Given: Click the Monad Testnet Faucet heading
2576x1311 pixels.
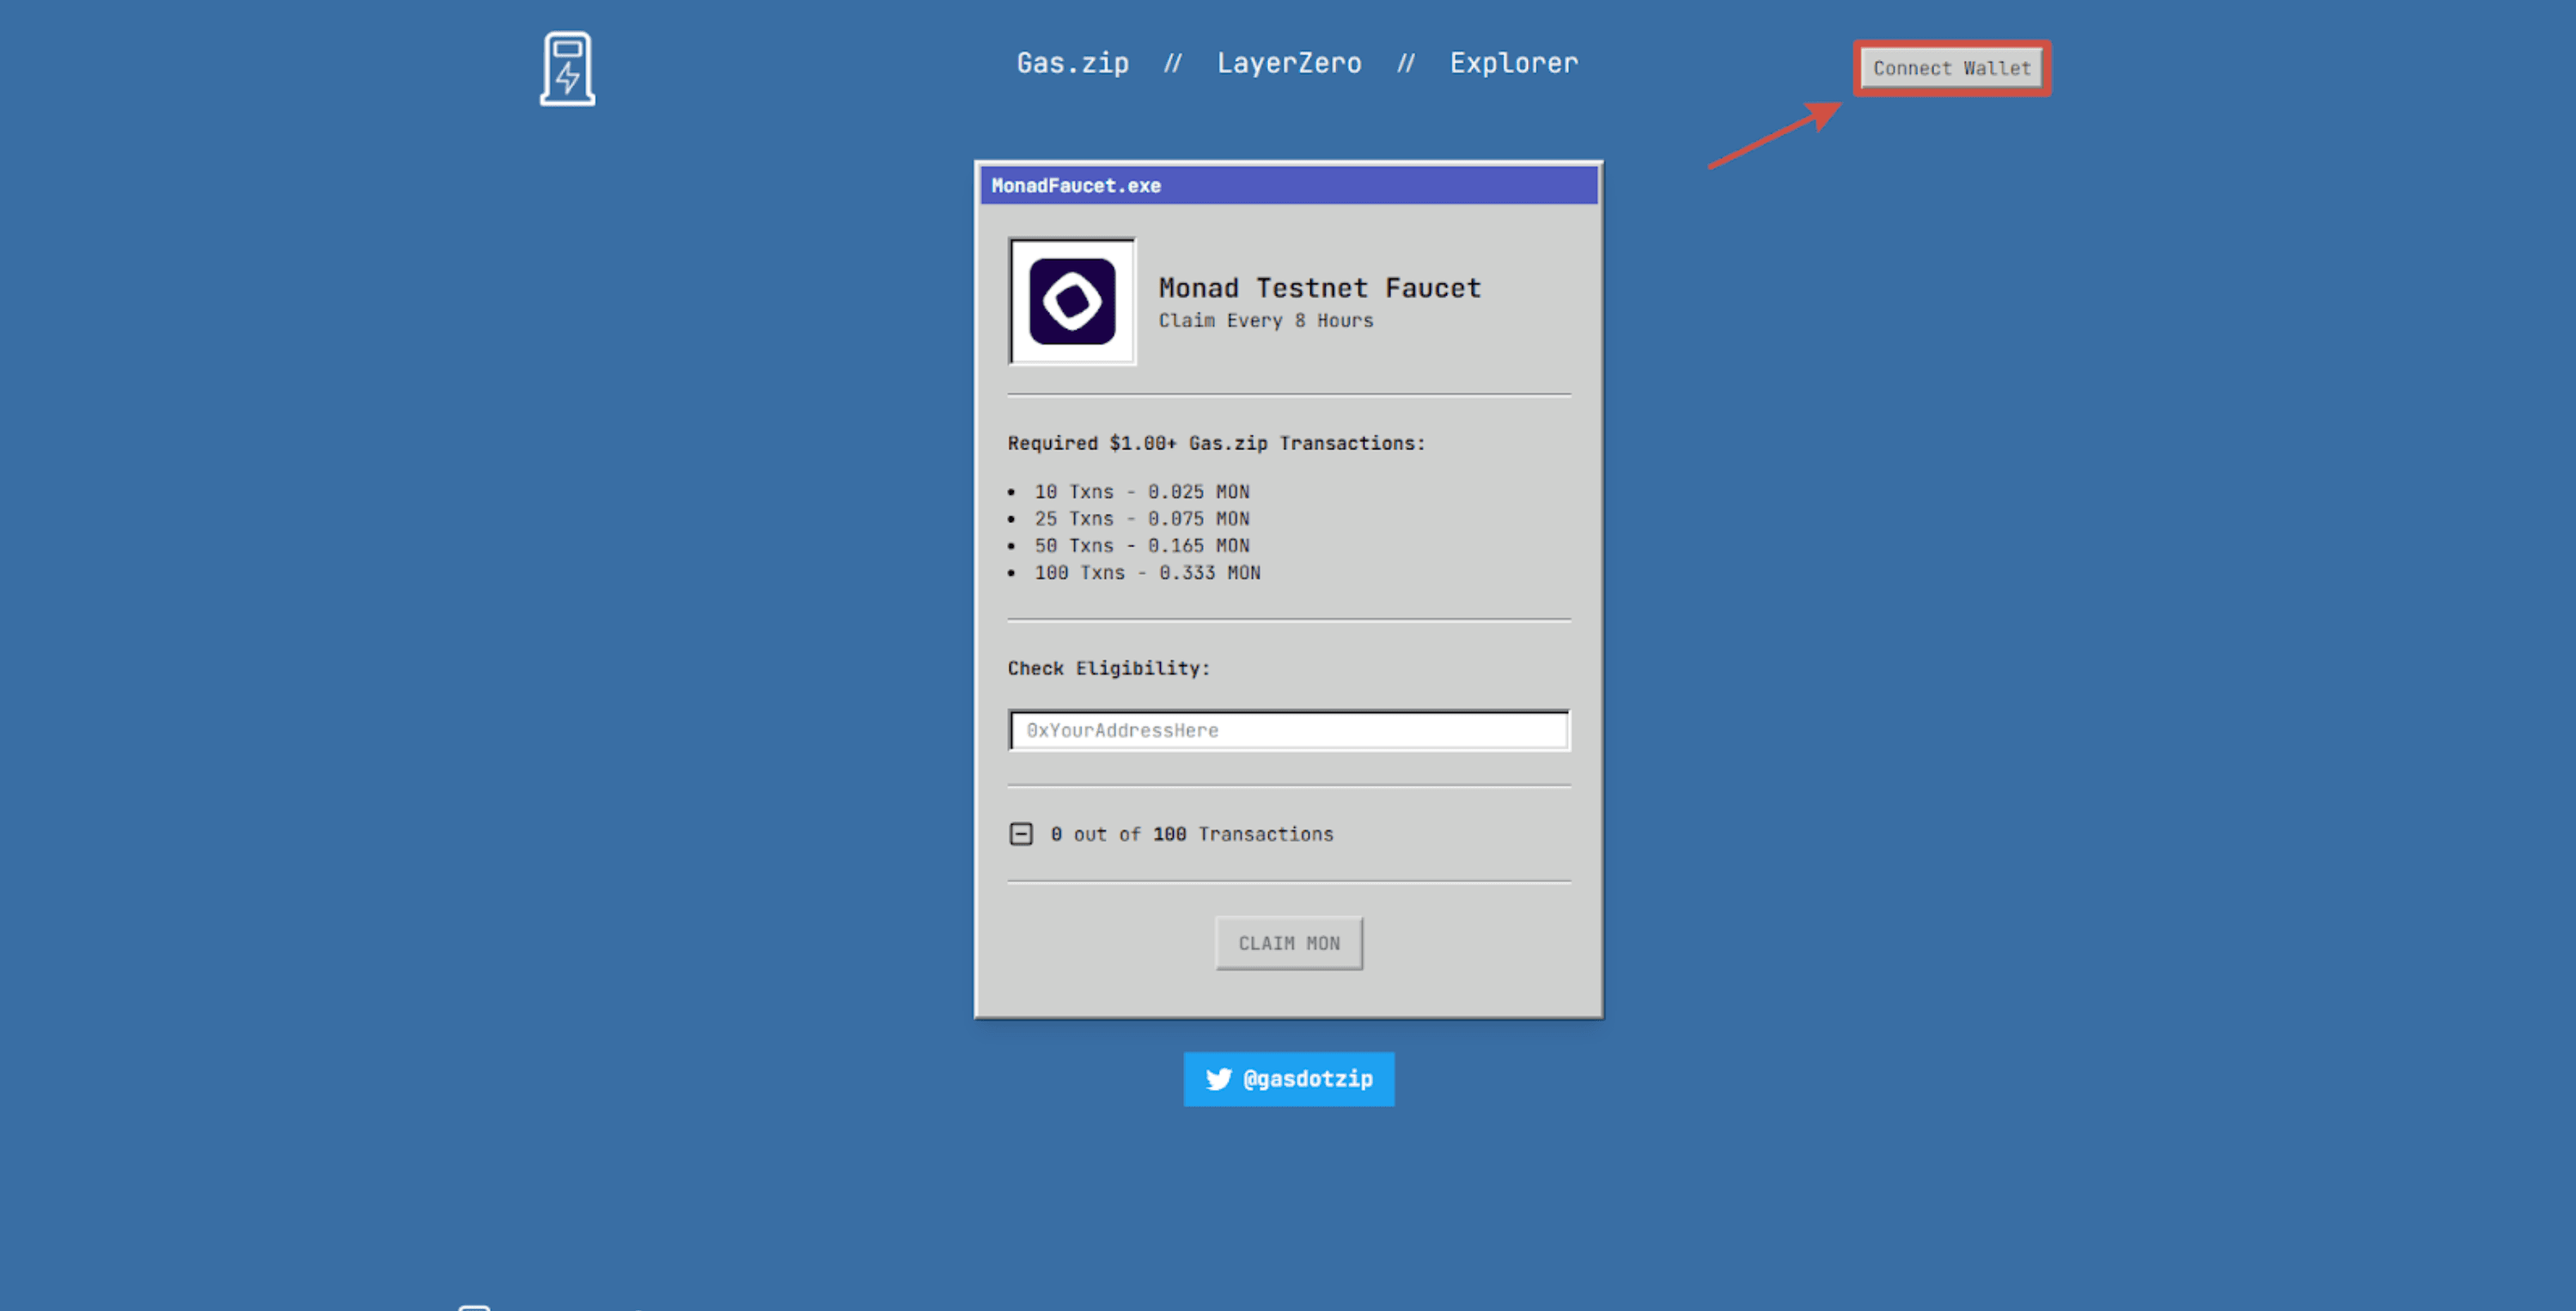Looking at the screenshot, I should 1319,288.
